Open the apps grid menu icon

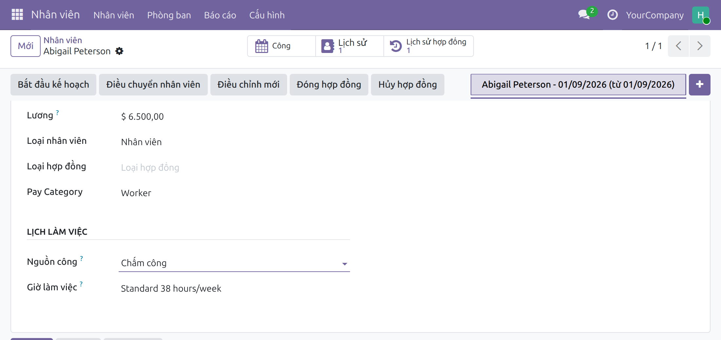point(17,15)
